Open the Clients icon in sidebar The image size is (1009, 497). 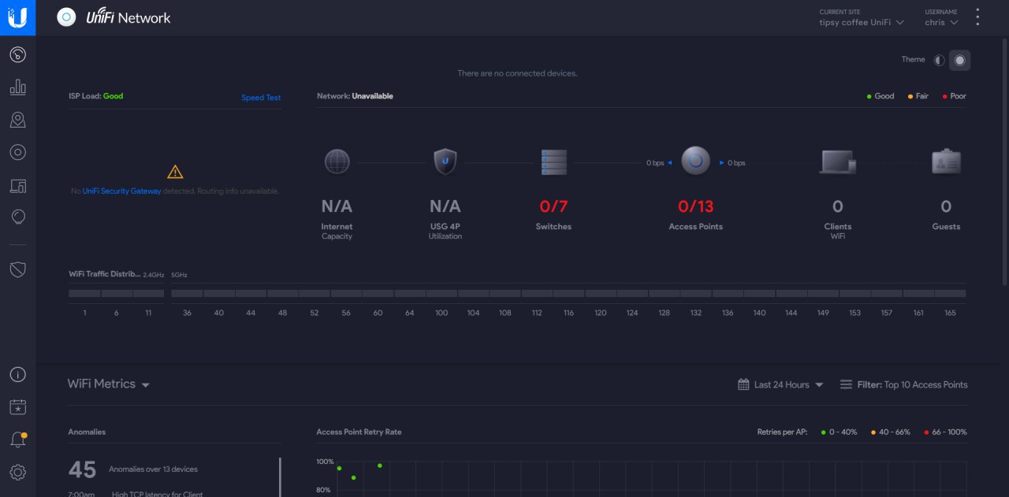pyautogui.click(x=17, y=186)
